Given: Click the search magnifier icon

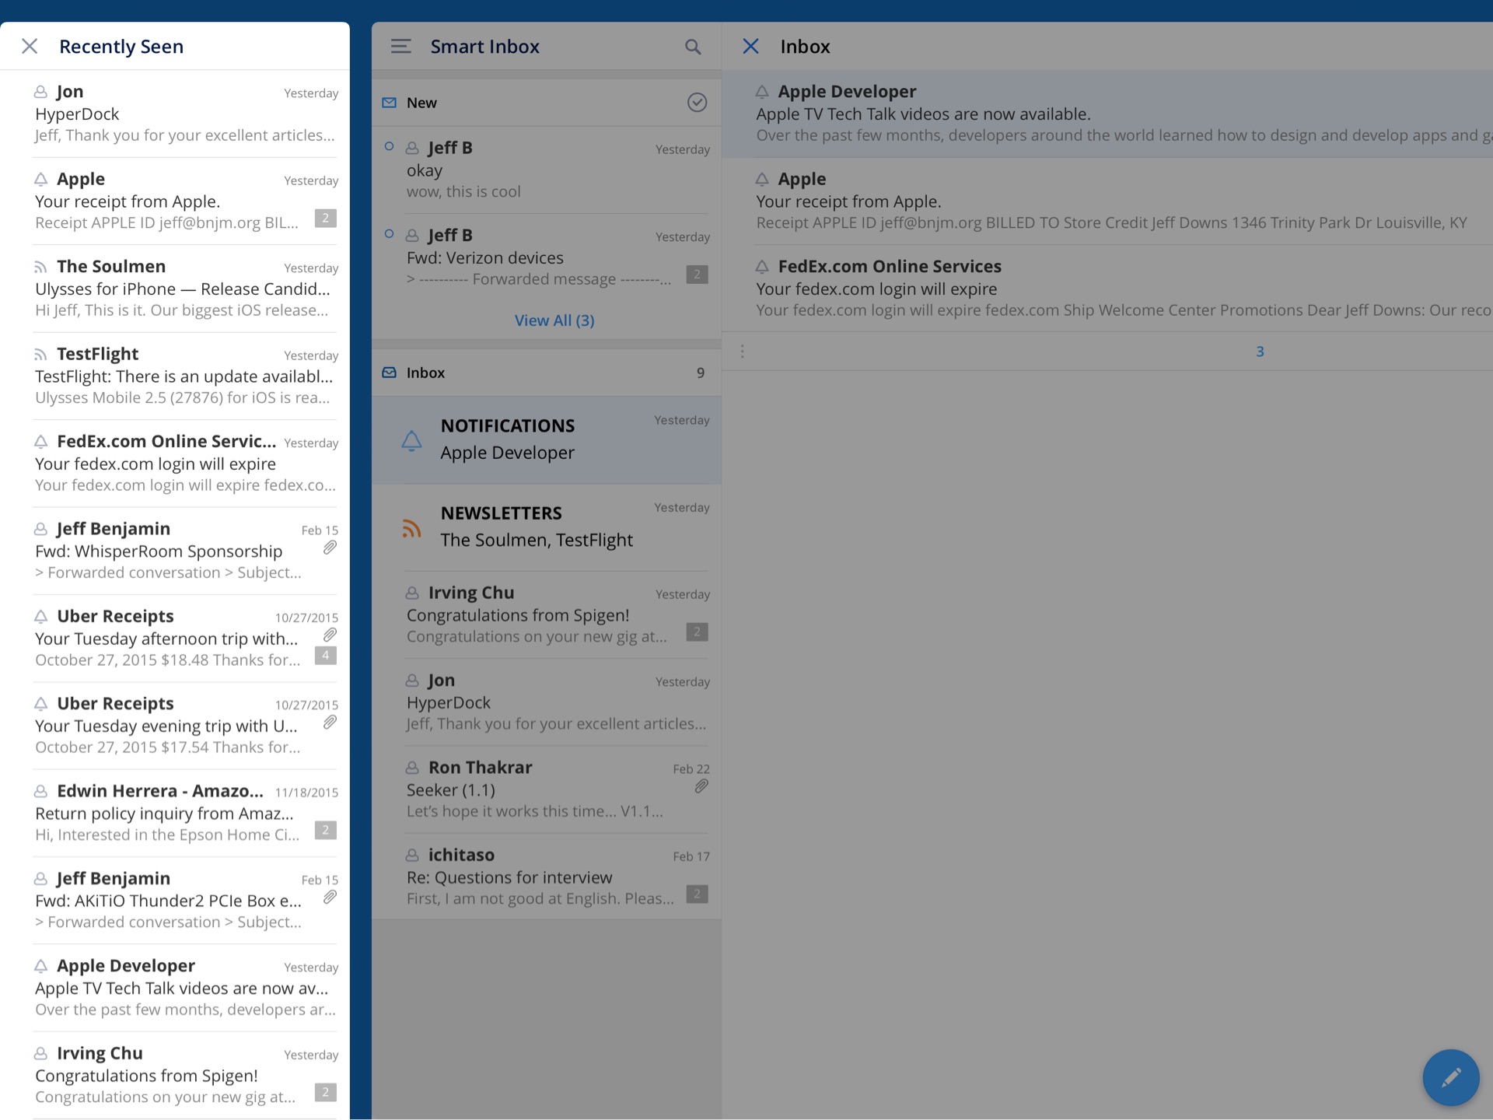Looking at the screenshot, I should (692, 47).
